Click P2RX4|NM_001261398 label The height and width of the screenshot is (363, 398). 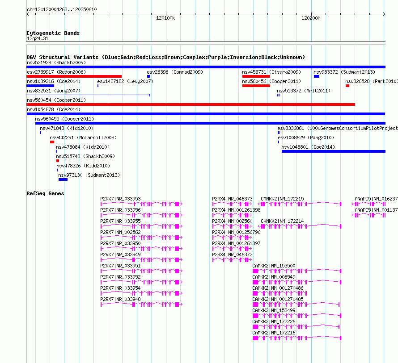[236, 210]
